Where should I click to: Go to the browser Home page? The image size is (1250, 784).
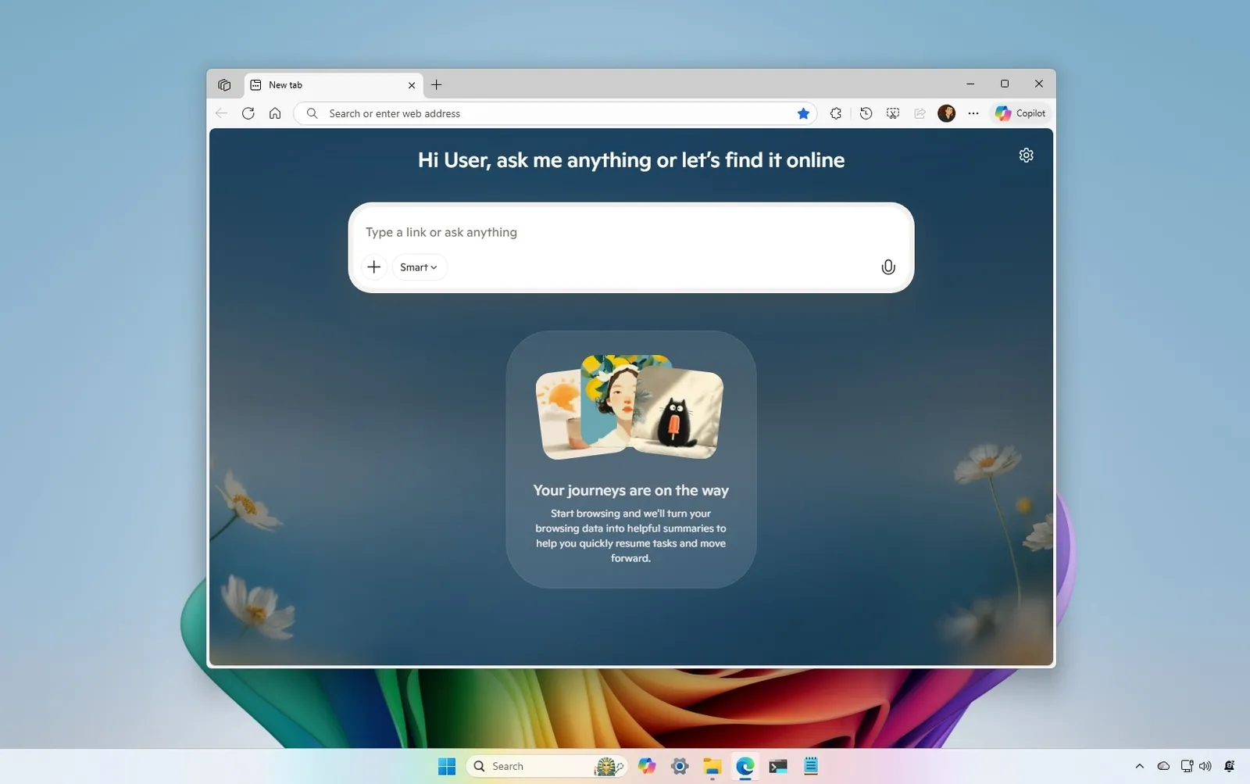[x=274, y=113]
